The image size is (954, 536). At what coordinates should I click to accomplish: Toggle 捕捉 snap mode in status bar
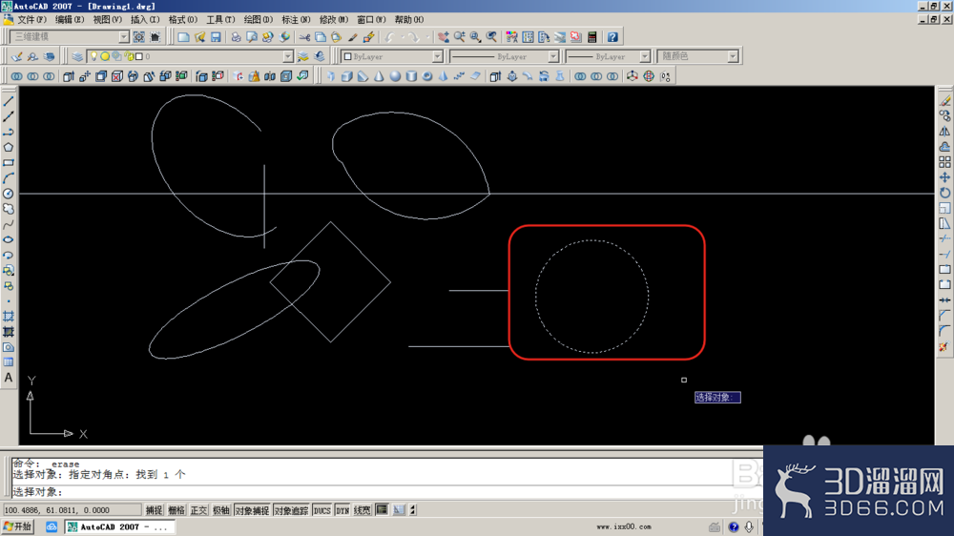click(154, 510)
